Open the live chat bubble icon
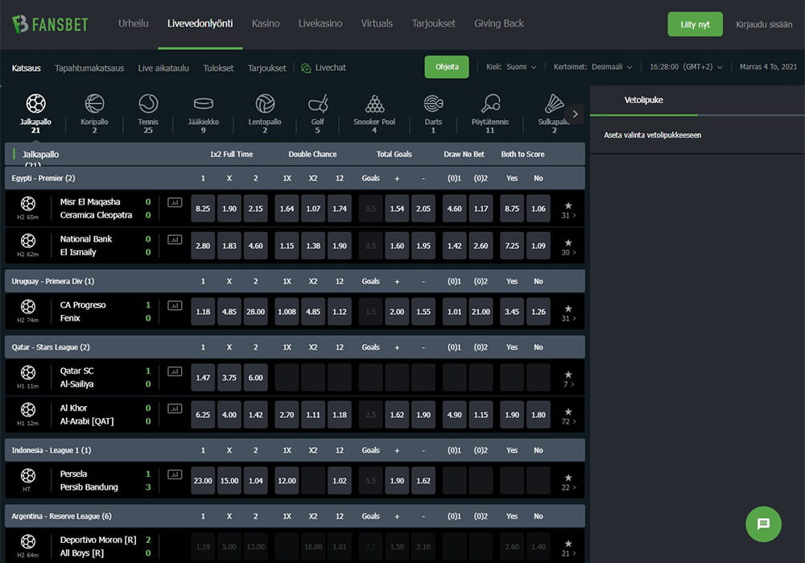This screenshot has width=805, height=563. click(x=763, y=524)
